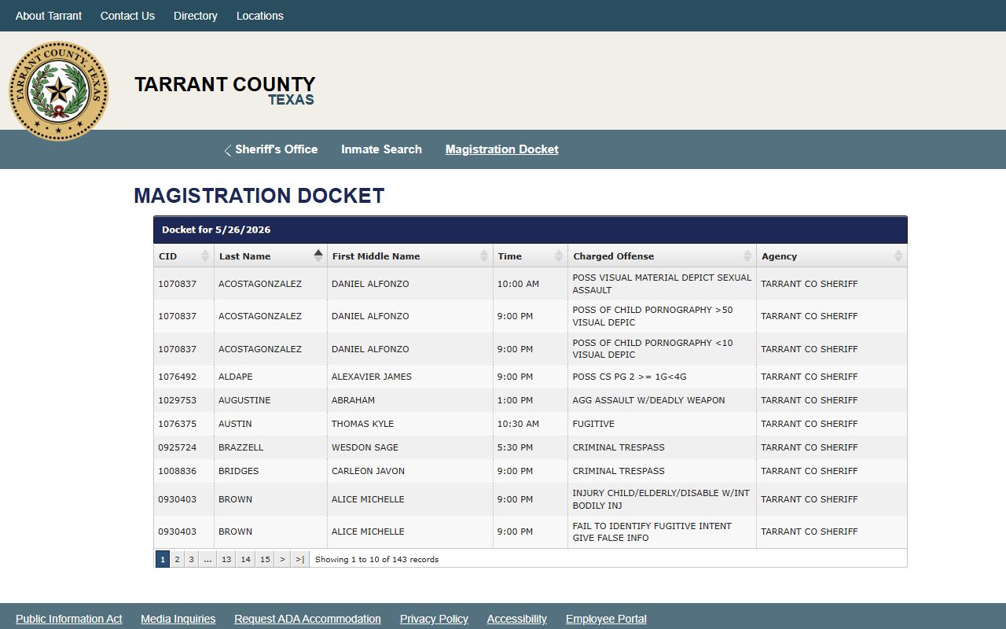This screenshot has height=629, width=1006.
Task: Go to page 1 of docket
Action: (163, 559)
